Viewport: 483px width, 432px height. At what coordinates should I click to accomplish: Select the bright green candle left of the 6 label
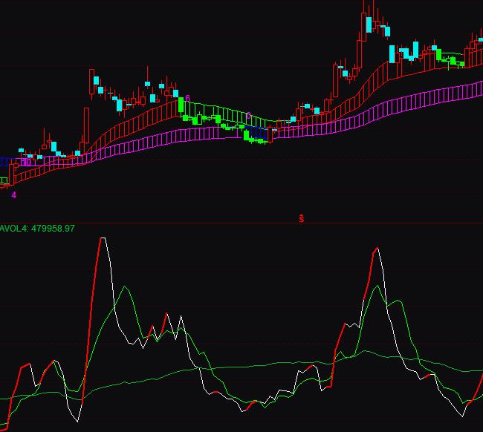[x=181, y=105]
